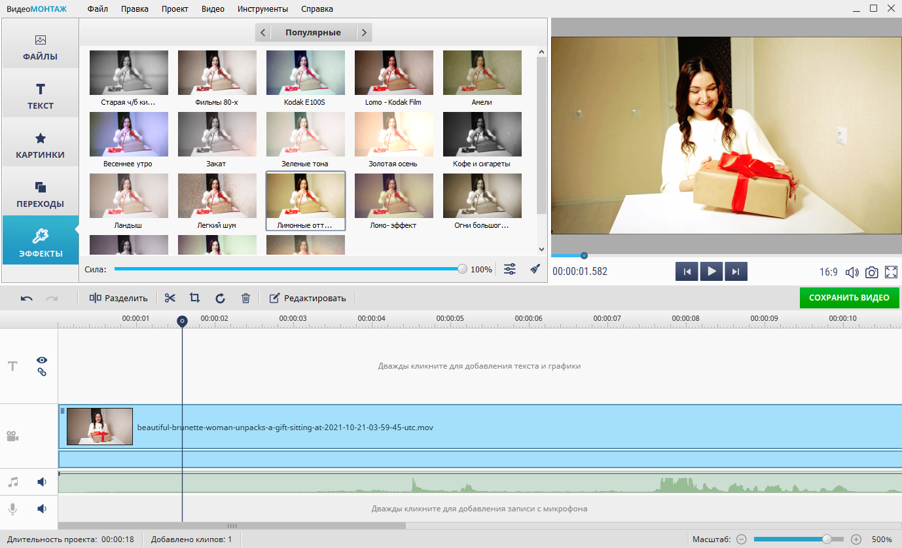The width and height of the screenshot is (902, 548).
Task: Click the Разделить button
Action: click(x=119, y=298)
